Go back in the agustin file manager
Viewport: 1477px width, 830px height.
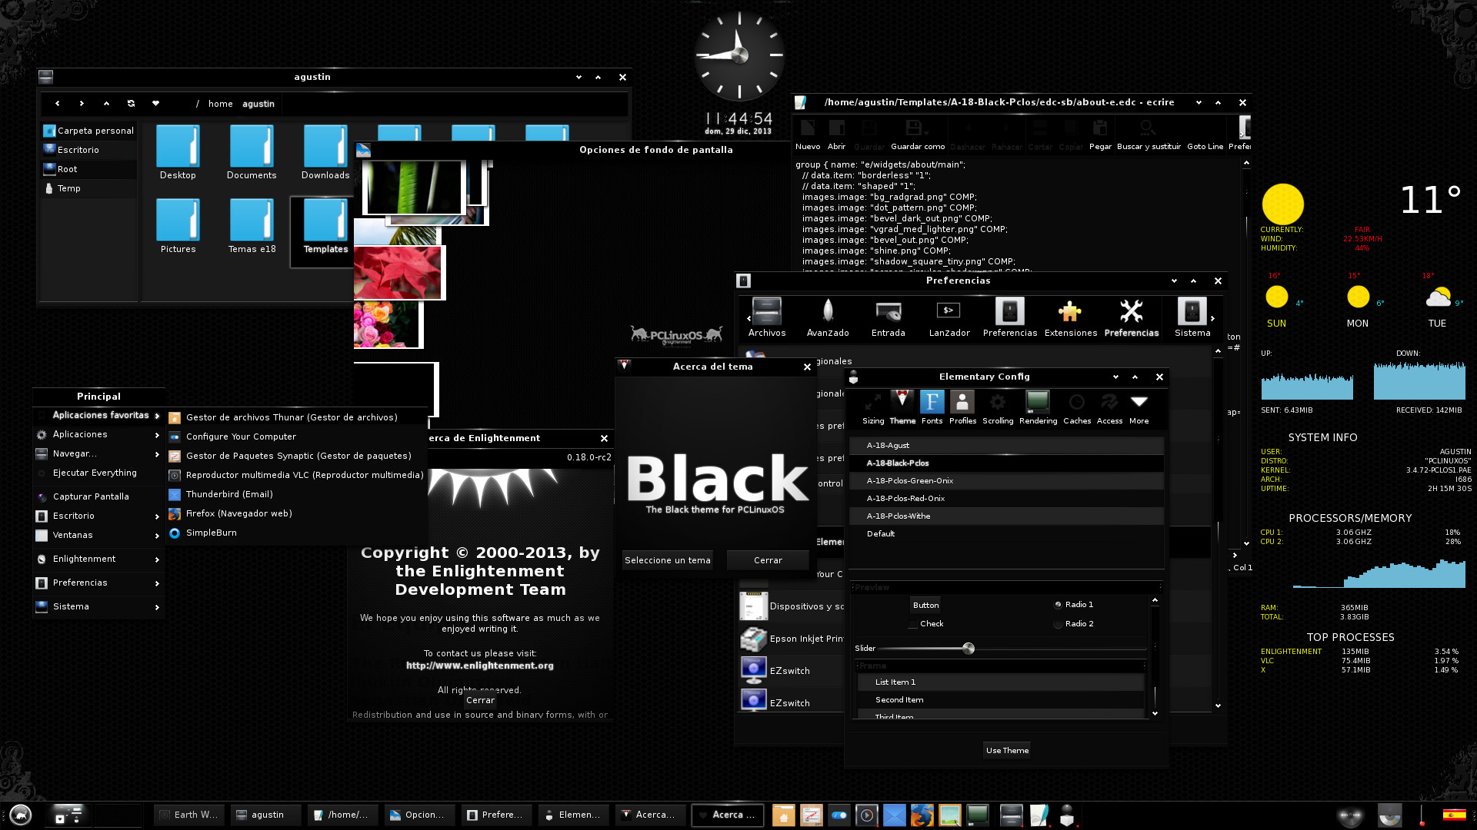[57, 104]
